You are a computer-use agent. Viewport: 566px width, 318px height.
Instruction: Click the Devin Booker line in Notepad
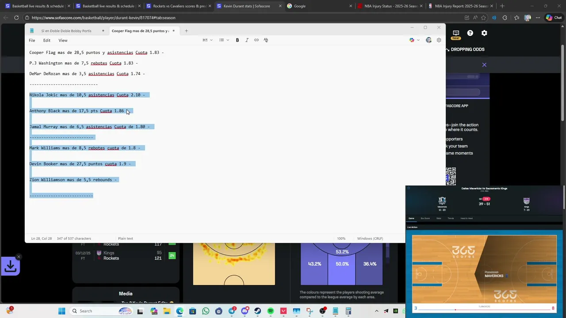click(80, 164)
